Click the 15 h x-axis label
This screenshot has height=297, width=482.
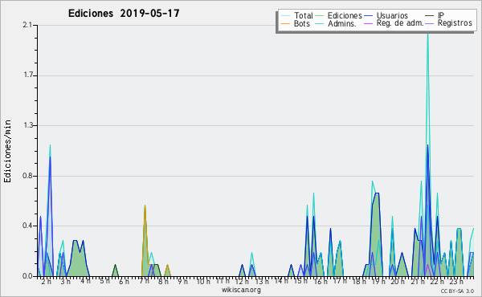[300, 281]
